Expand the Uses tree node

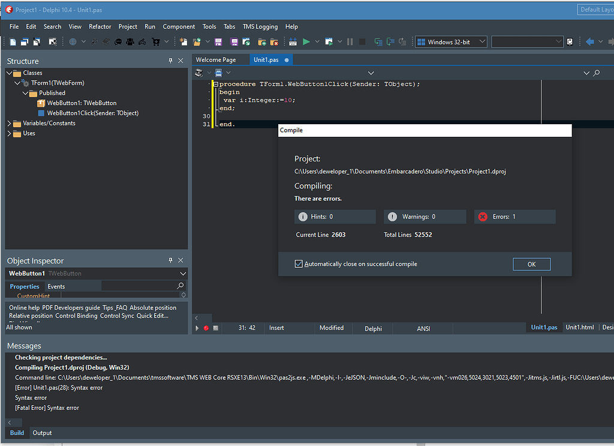point(9,133)
